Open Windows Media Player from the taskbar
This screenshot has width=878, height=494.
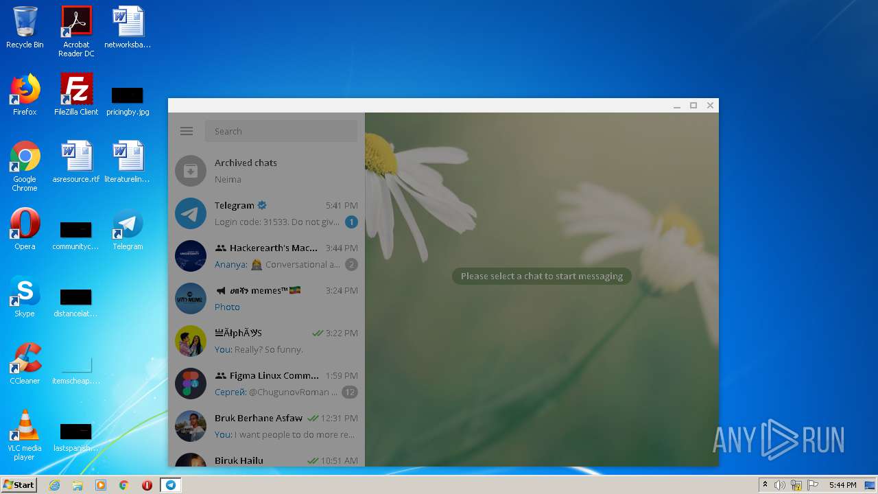pyautogui.click(x=101, y=485)
